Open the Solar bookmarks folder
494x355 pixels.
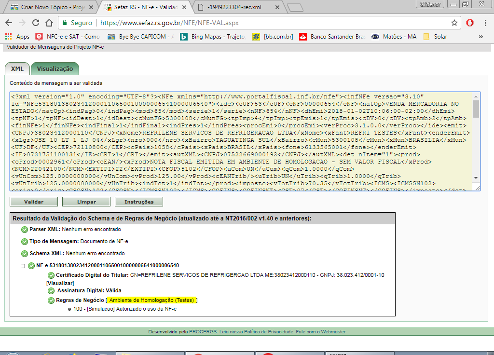[x=436, y=37]
